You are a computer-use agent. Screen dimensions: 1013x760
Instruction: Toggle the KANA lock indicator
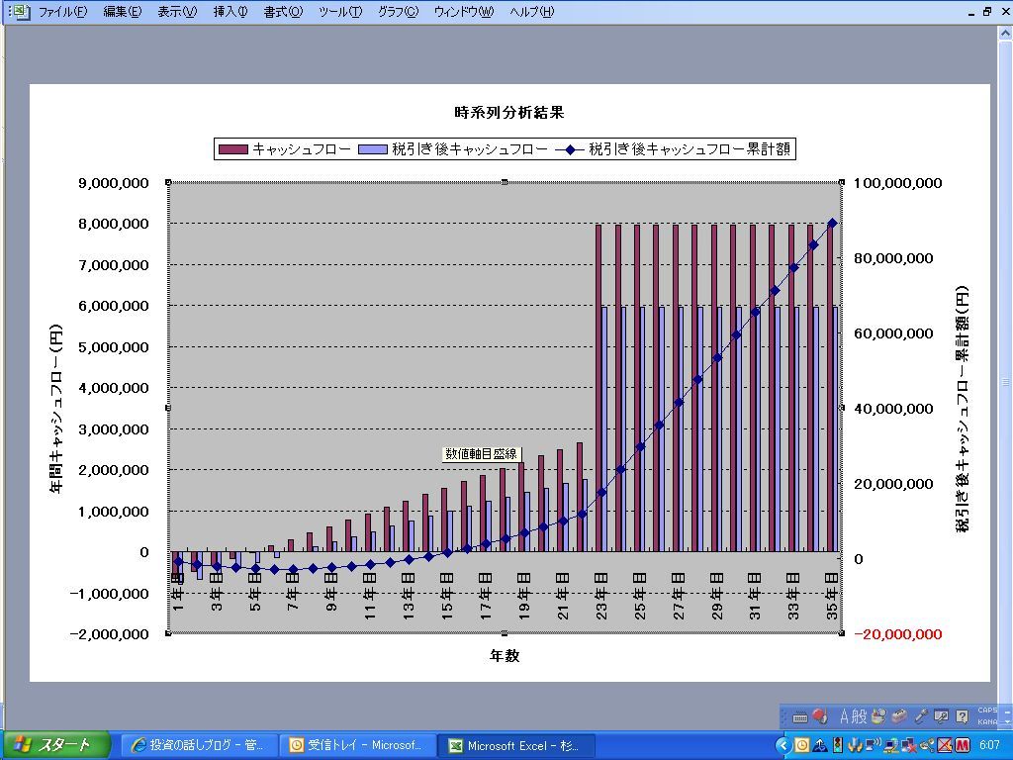coord(987,721)
